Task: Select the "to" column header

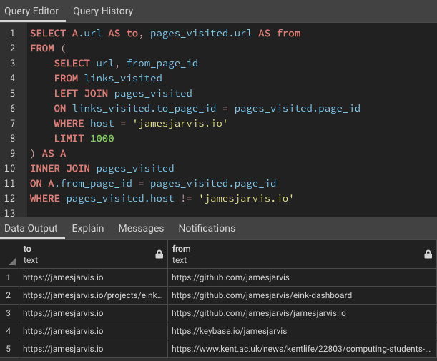Action: point(86,254)
